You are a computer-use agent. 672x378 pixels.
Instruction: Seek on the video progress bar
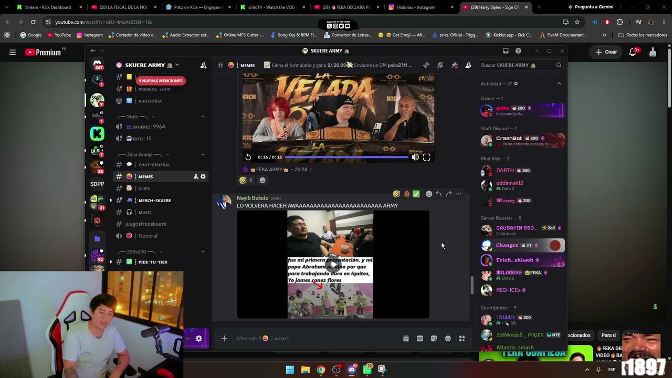tap(347, 157)
